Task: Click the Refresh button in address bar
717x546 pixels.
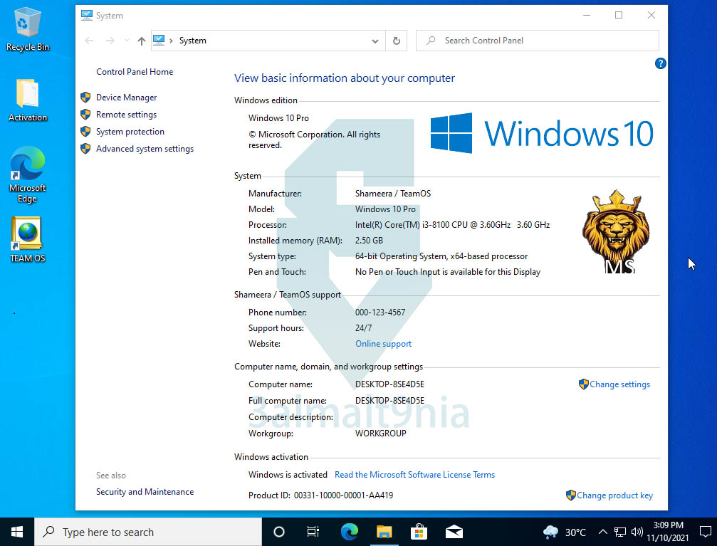Action: [397, 41]
